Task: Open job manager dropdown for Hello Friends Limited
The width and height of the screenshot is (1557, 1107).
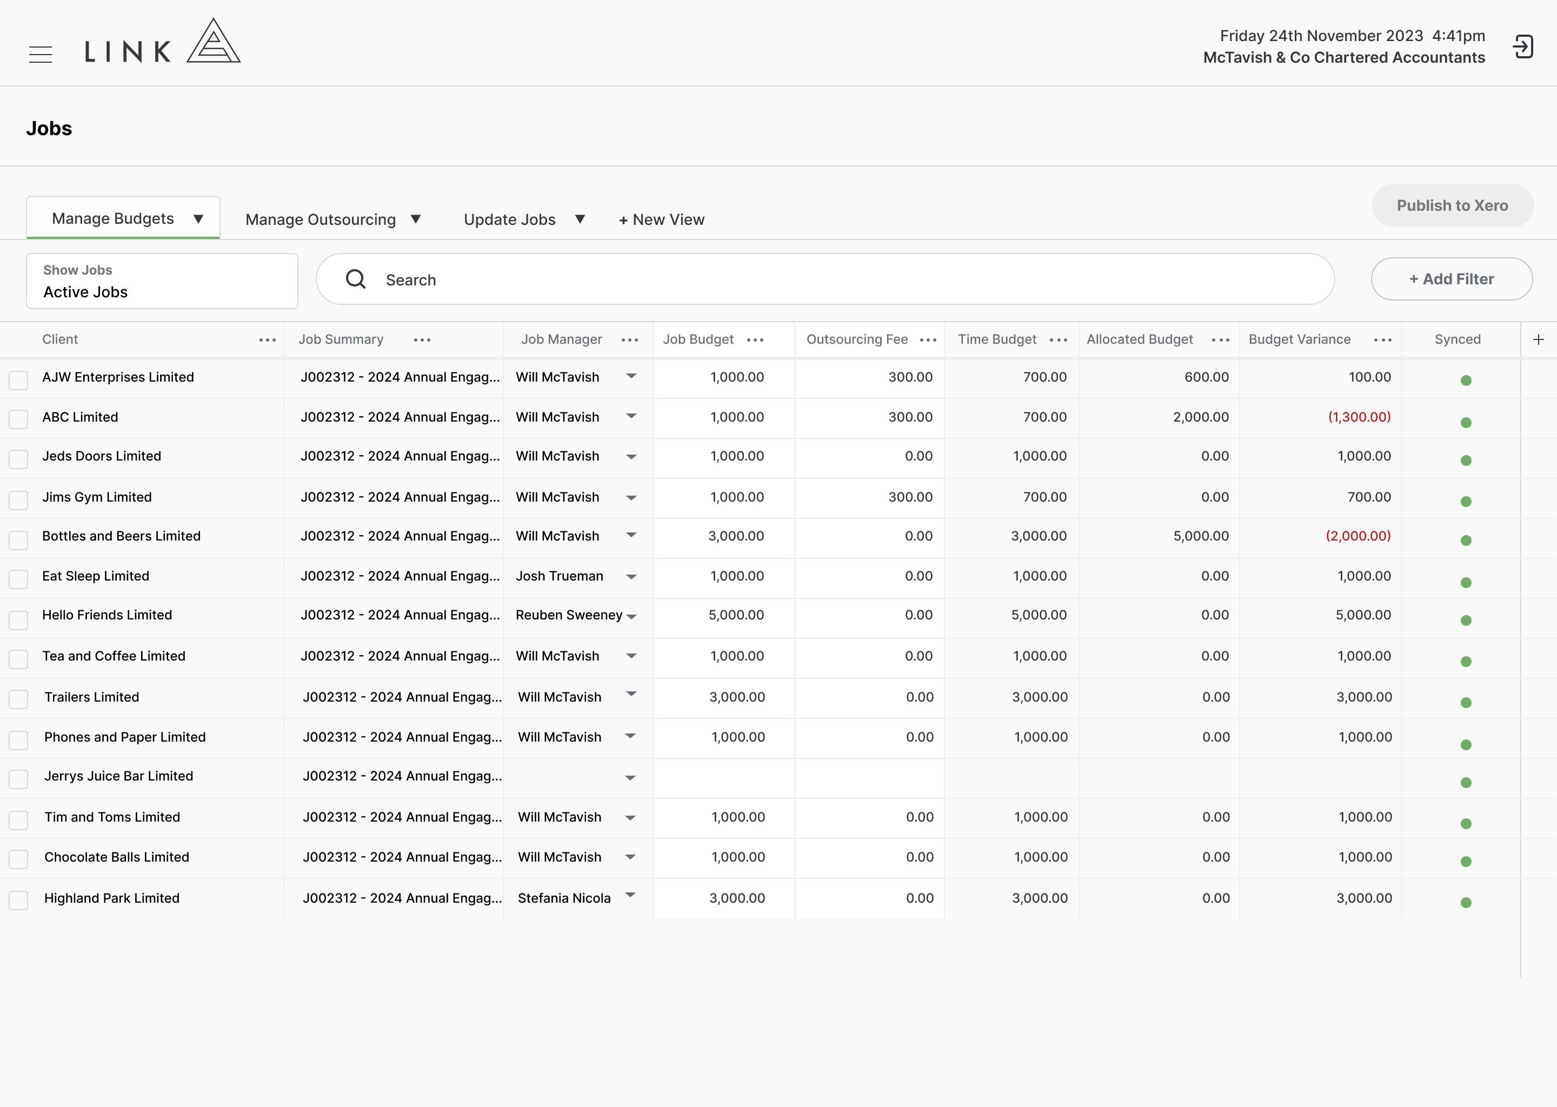Action: point(631,617)
